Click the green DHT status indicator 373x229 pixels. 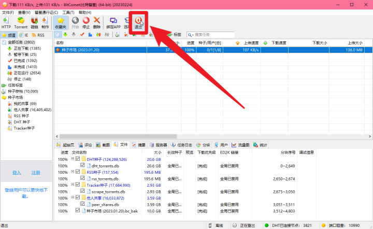tap(266, 225)
